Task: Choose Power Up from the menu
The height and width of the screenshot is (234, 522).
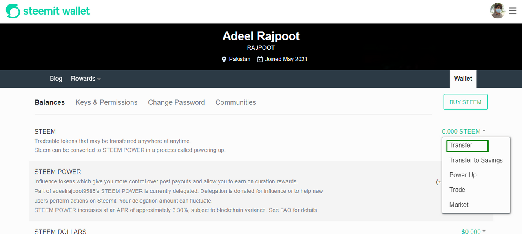Action: pyautogui.click(x=463, y=175)
